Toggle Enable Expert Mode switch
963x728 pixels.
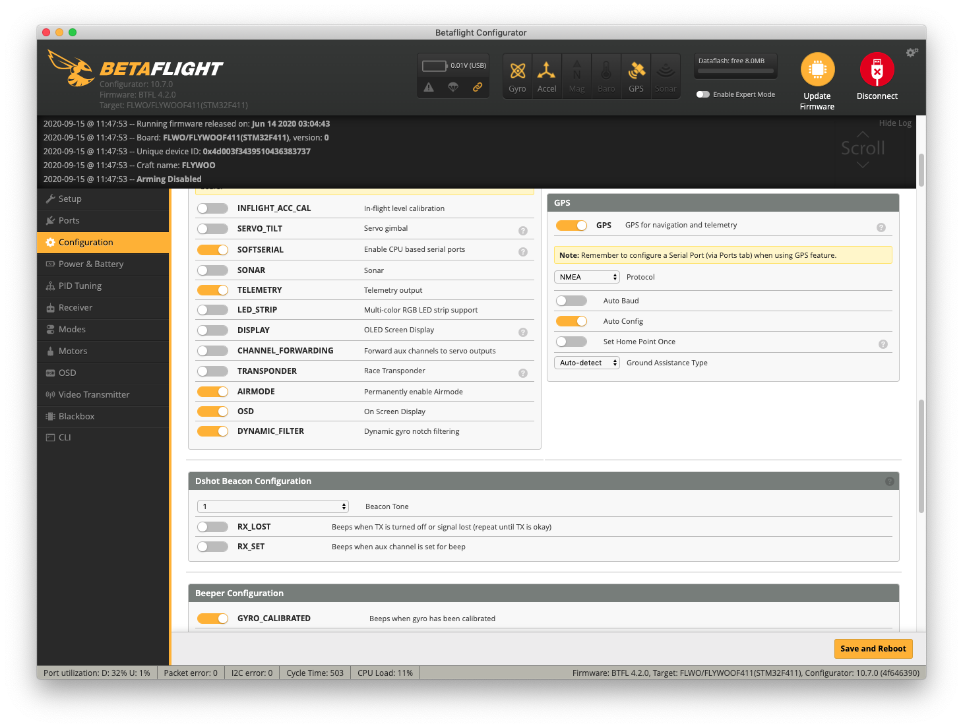[x=703, y=94]
